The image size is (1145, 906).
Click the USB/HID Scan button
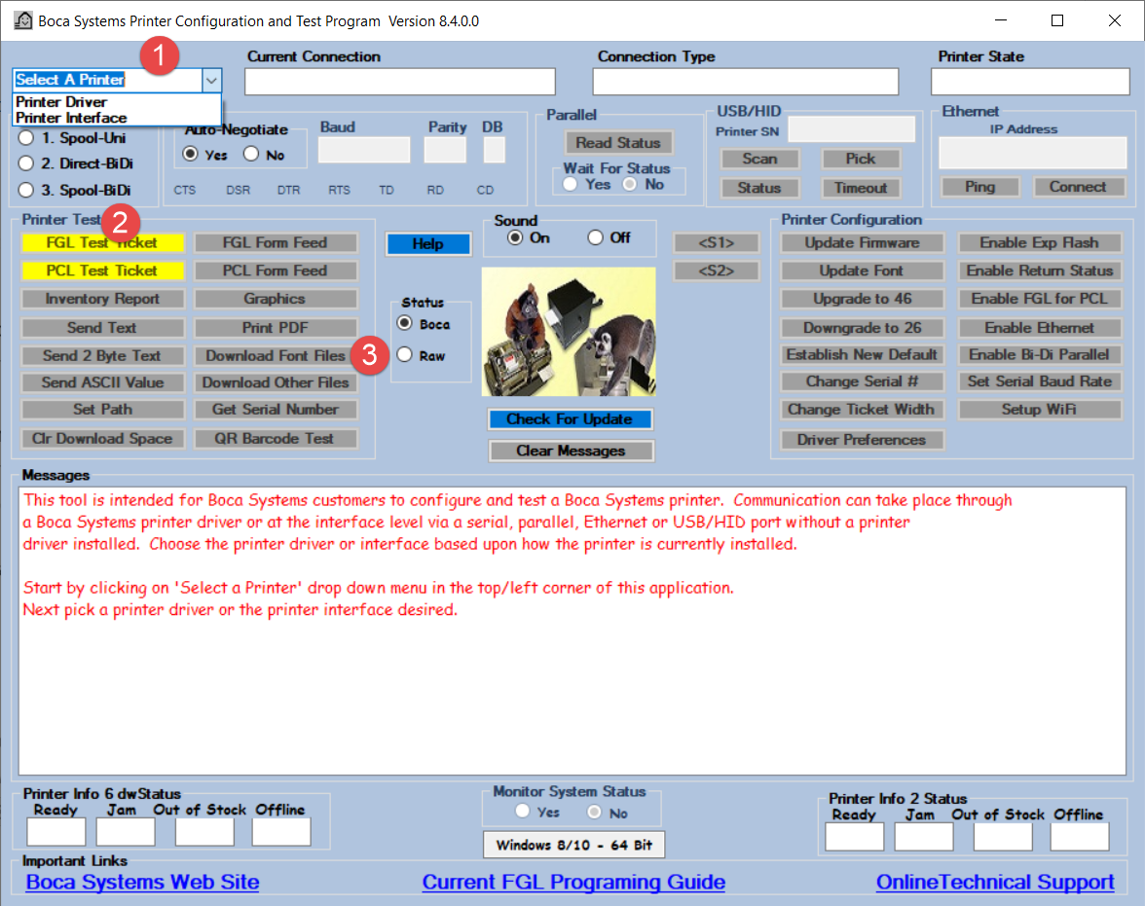click(760, 160)
